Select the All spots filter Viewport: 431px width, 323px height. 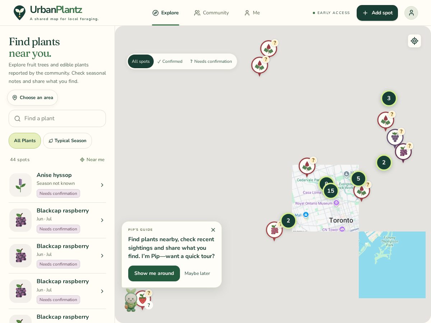[x=141, y=61]
